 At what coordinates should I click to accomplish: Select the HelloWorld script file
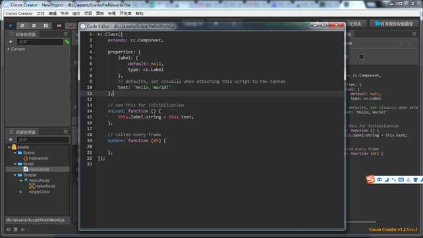tap(40, 170)
